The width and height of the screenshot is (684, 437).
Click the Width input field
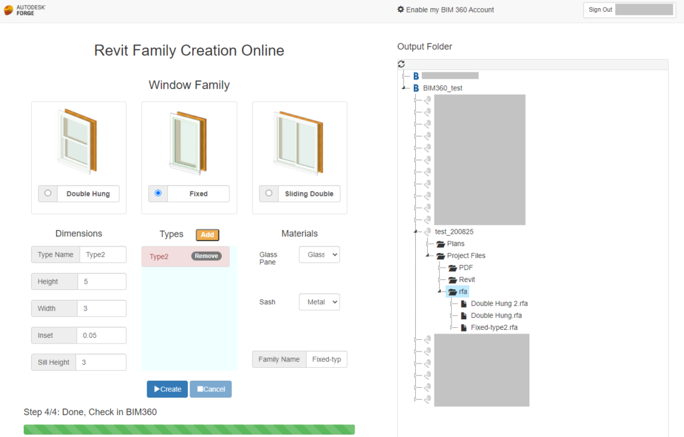point(102,309)
